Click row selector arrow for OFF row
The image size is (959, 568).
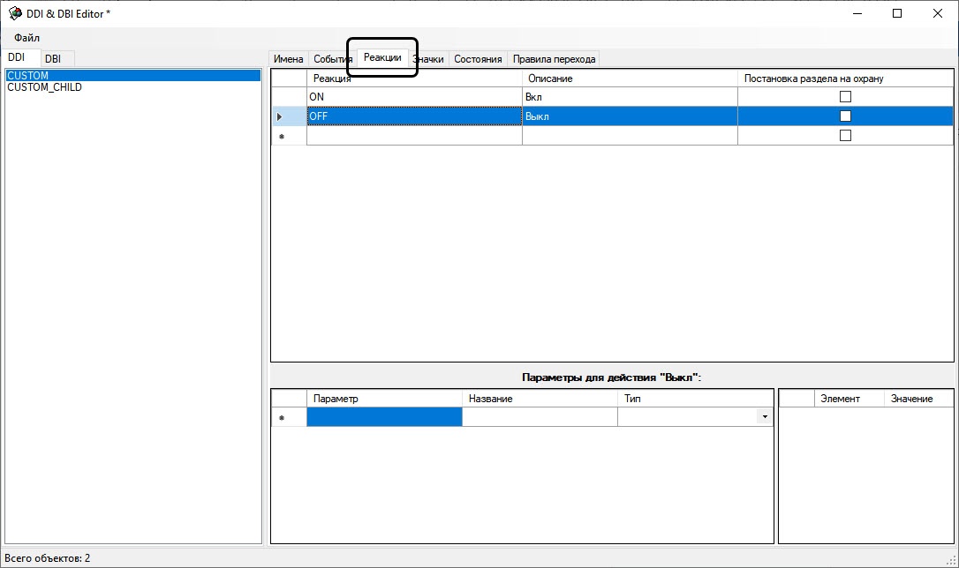click(280, 116)
